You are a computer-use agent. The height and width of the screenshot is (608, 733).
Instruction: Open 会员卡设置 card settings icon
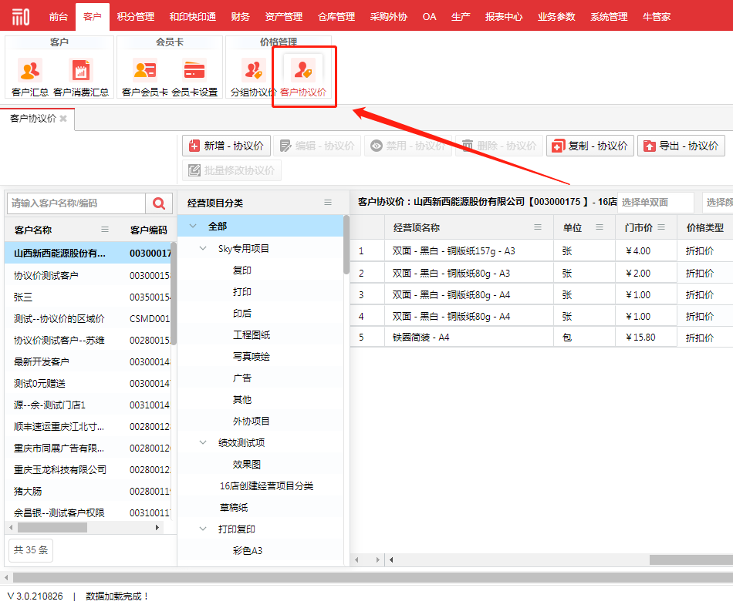click(194, 71)
